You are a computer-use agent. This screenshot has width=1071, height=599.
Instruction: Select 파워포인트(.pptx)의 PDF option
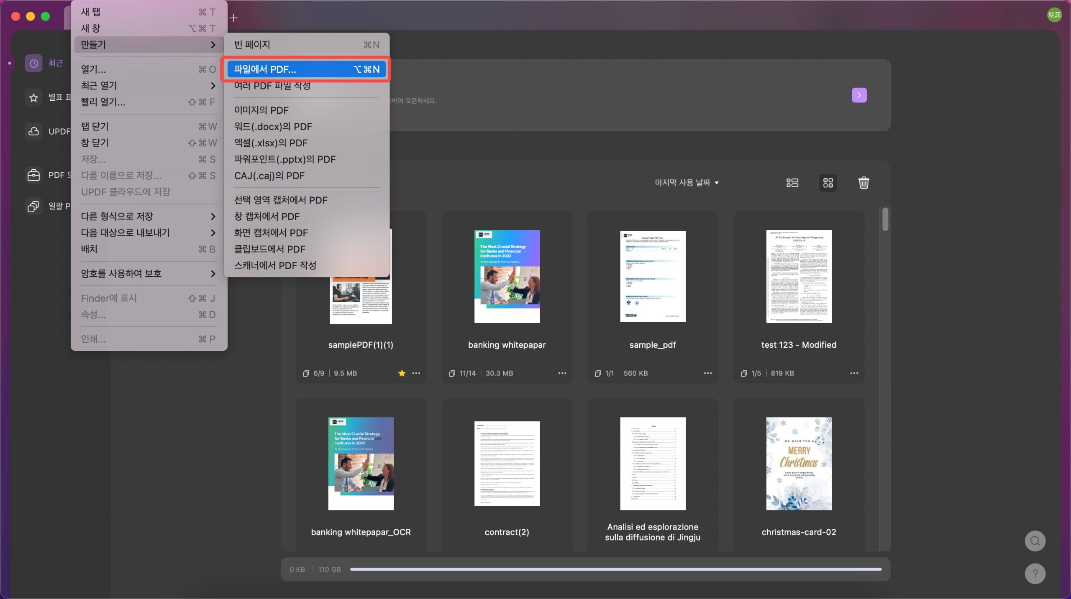click(307, 159)
